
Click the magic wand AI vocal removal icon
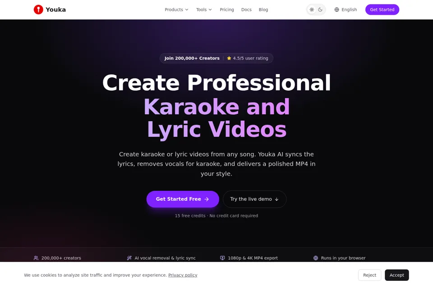point(129,258)
